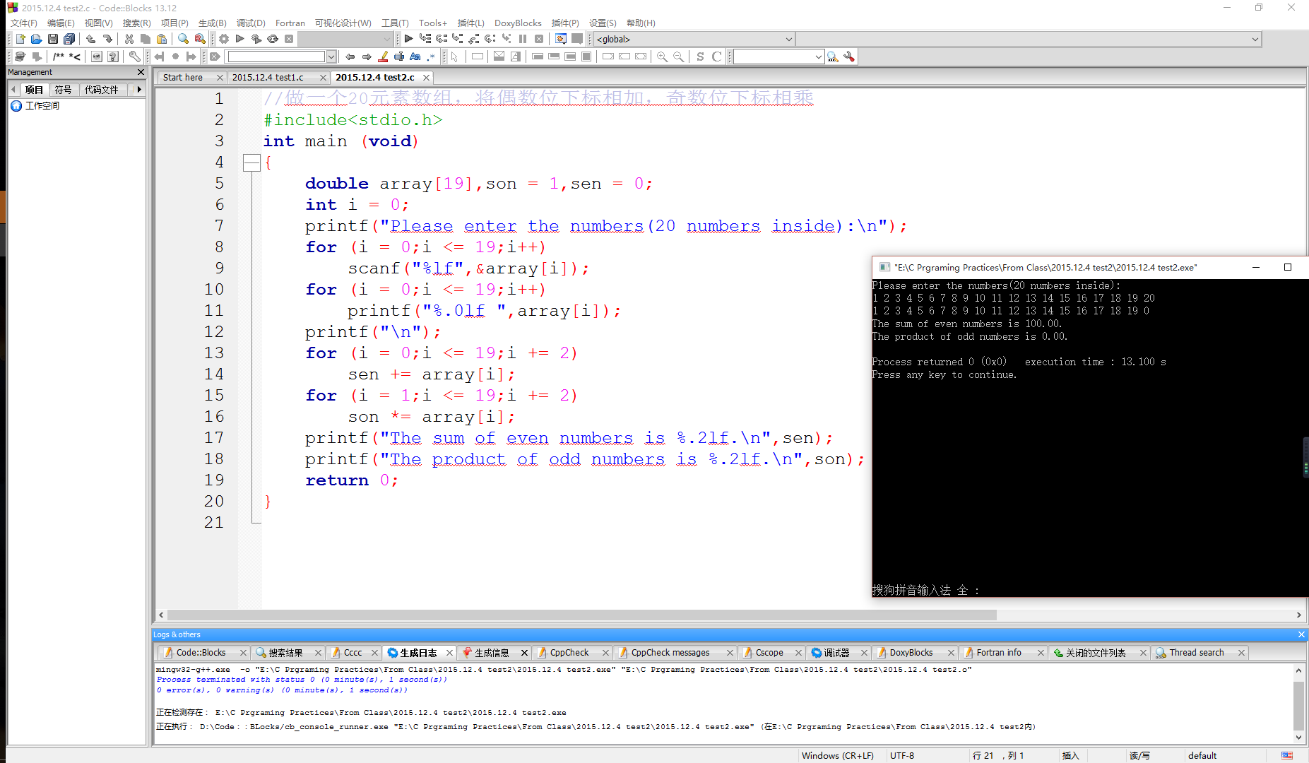Click the incremental search text field
The height and width of the screenshot is (763, 1309).
coord(276,57)
